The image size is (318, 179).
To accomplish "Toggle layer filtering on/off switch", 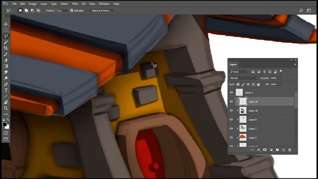I will pos(281,71).
